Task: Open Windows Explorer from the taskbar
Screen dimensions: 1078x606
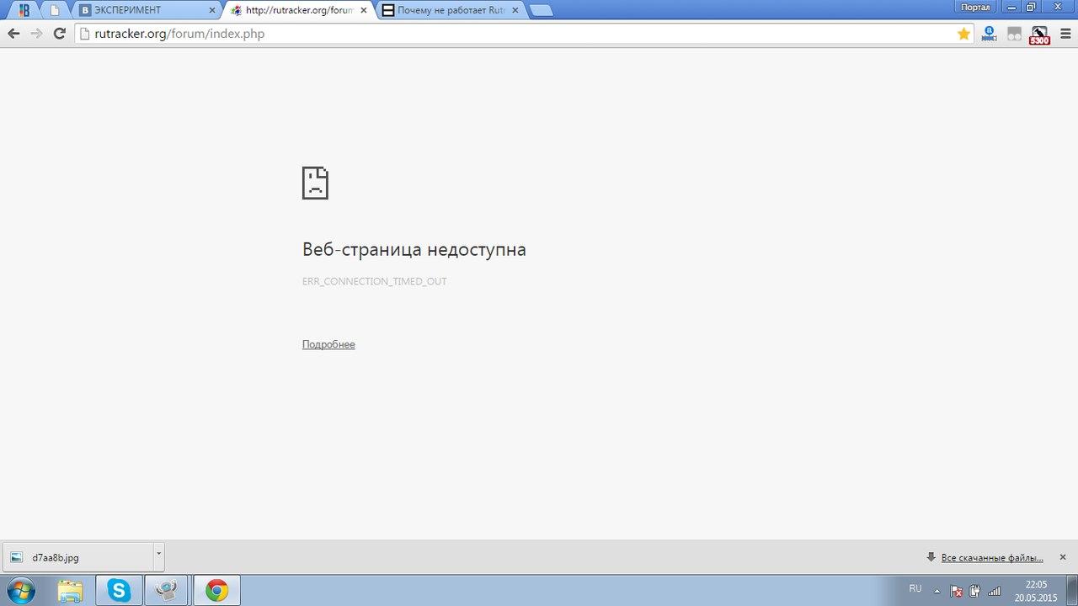Action: 71,590
